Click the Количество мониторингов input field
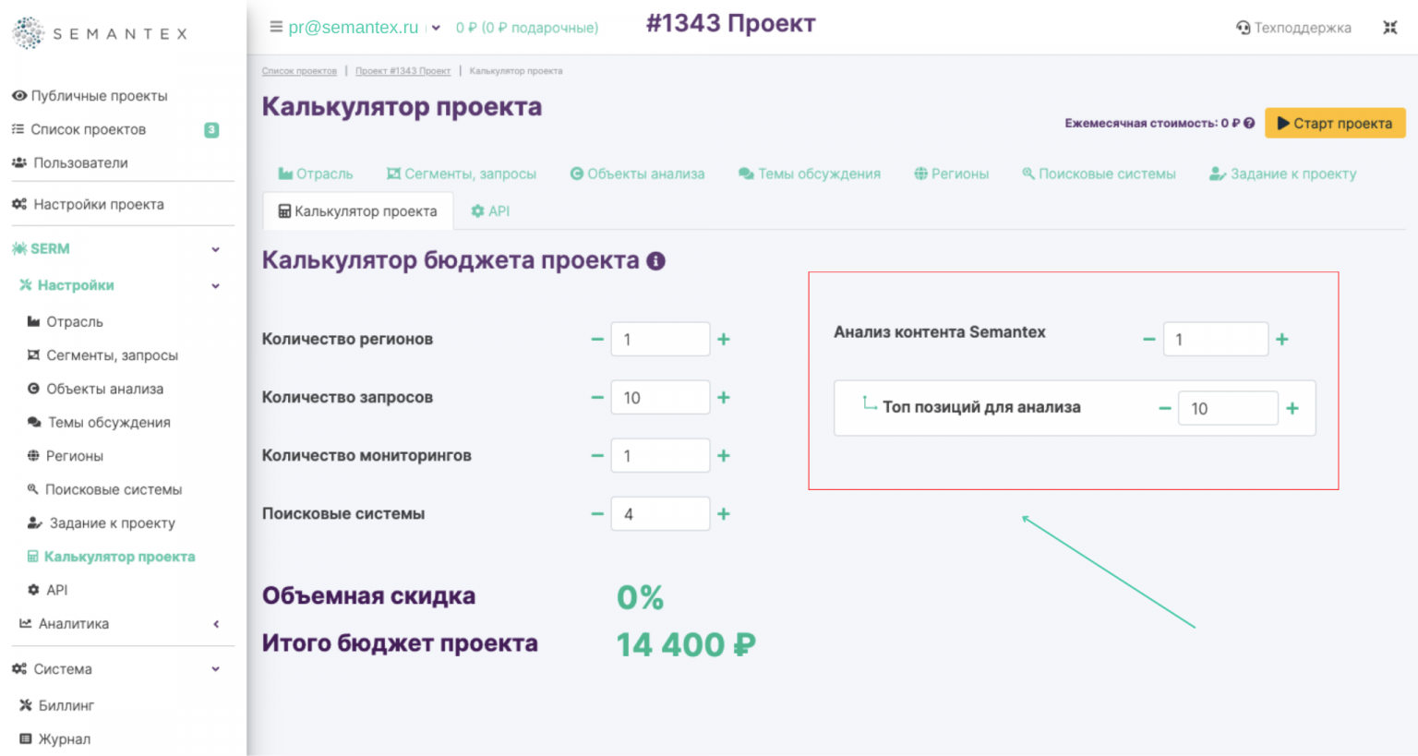1418x756 pixels. 659,456
